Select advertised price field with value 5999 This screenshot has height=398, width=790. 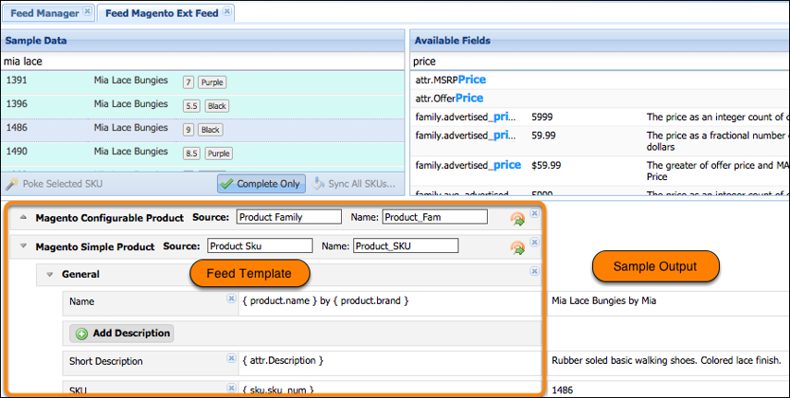(x=600, y=117)
